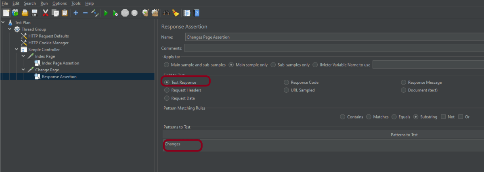Image resolution: width=484 pixels, height=172 pixels.
Task: Choose the Contains pattern matching rule
Action: pos(343,117)
